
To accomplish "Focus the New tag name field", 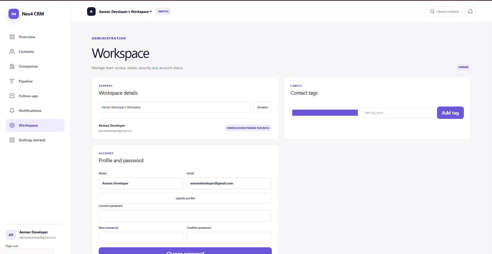I will pos(398,113).
